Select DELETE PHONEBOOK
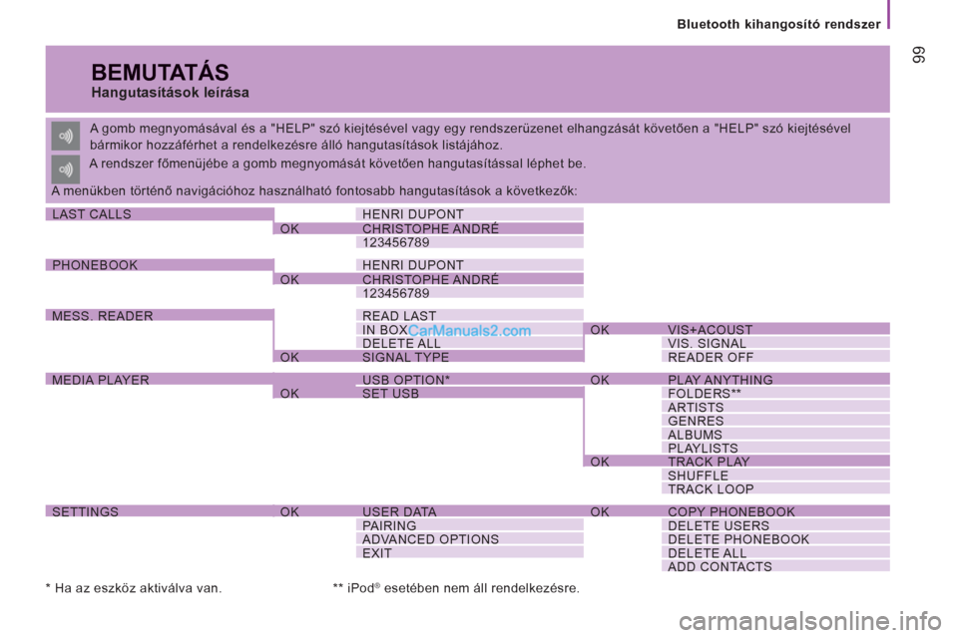The width and height of the screenshot is (958, 638). point(775,539)
